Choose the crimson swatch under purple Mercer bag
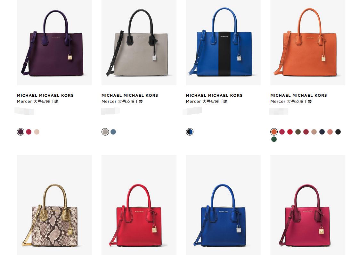The height and width of the screenshot is (255, 351). click(x=29, y=132)
